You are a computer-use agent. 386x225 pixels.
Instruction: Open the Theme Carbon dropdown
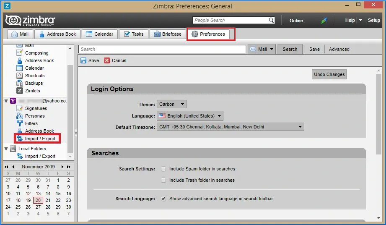[x=171, y=104]
